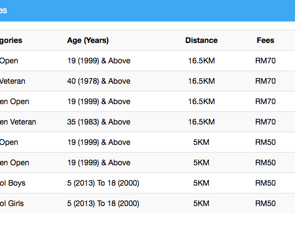Click 5KM distance in School Boys row
This screenshot has width=295, height=227.
[201, 183]
